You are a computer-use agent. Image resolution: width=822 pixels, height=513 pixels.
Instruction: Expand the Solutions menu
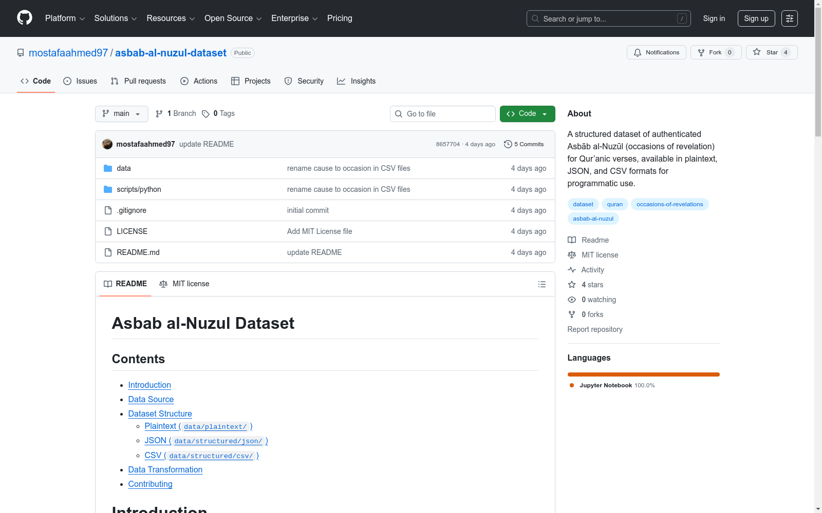pos(116,18)
